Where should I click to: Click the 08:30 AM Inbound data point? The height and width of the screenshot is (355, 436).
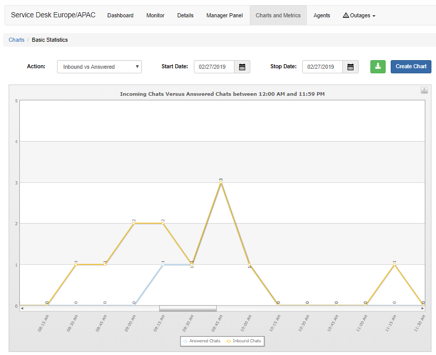point(76,264)
